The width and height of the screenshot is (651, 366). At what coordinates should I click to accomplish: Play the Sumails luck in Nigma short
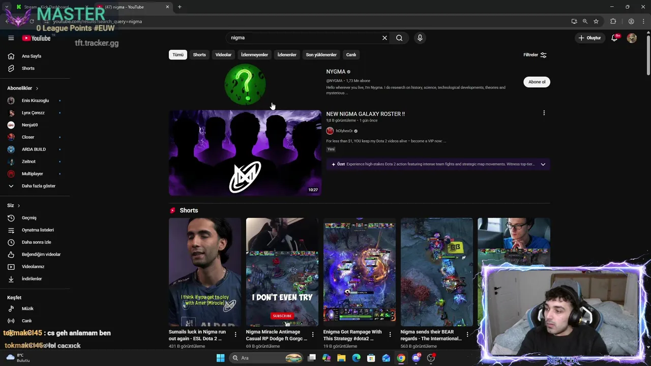pyautogui.click(x=205, y=272)
